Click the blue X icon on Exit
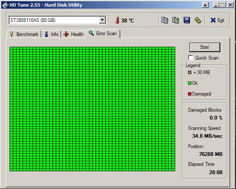Screen dimensions: 236x189 (x=213, y=20)
